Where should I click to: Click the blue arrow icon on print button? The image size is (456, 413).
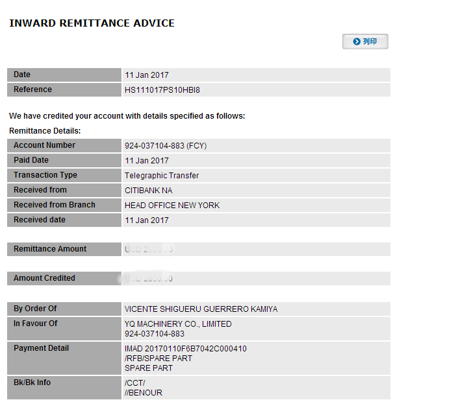357,41
